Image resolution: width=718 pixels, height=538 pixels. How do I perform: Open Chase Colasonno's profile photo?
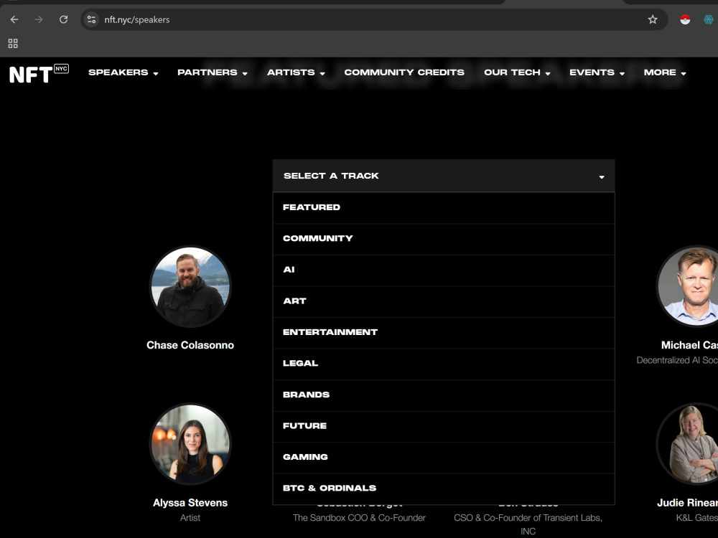(190, 287)
